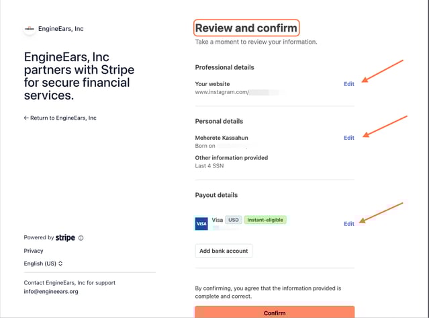The image size is (429, 318).
Task: Click the name Meherete Kassahun
Action: coord(226,138)
